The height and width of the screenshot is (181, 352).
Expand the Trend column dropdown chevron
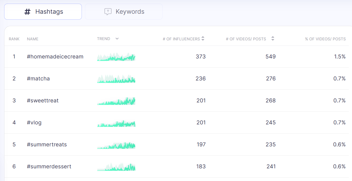117,39
